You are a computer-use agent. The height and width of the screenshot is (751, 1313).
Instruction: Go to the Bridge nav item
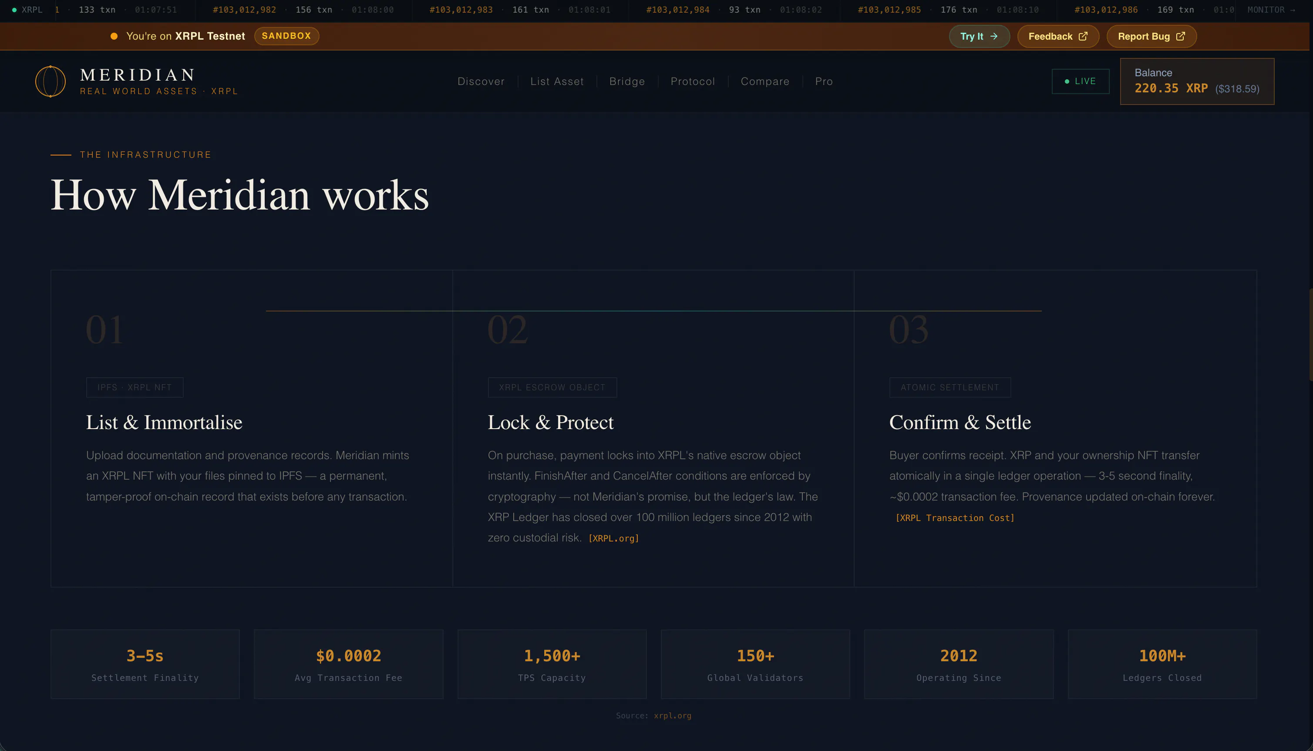point(627,81)
